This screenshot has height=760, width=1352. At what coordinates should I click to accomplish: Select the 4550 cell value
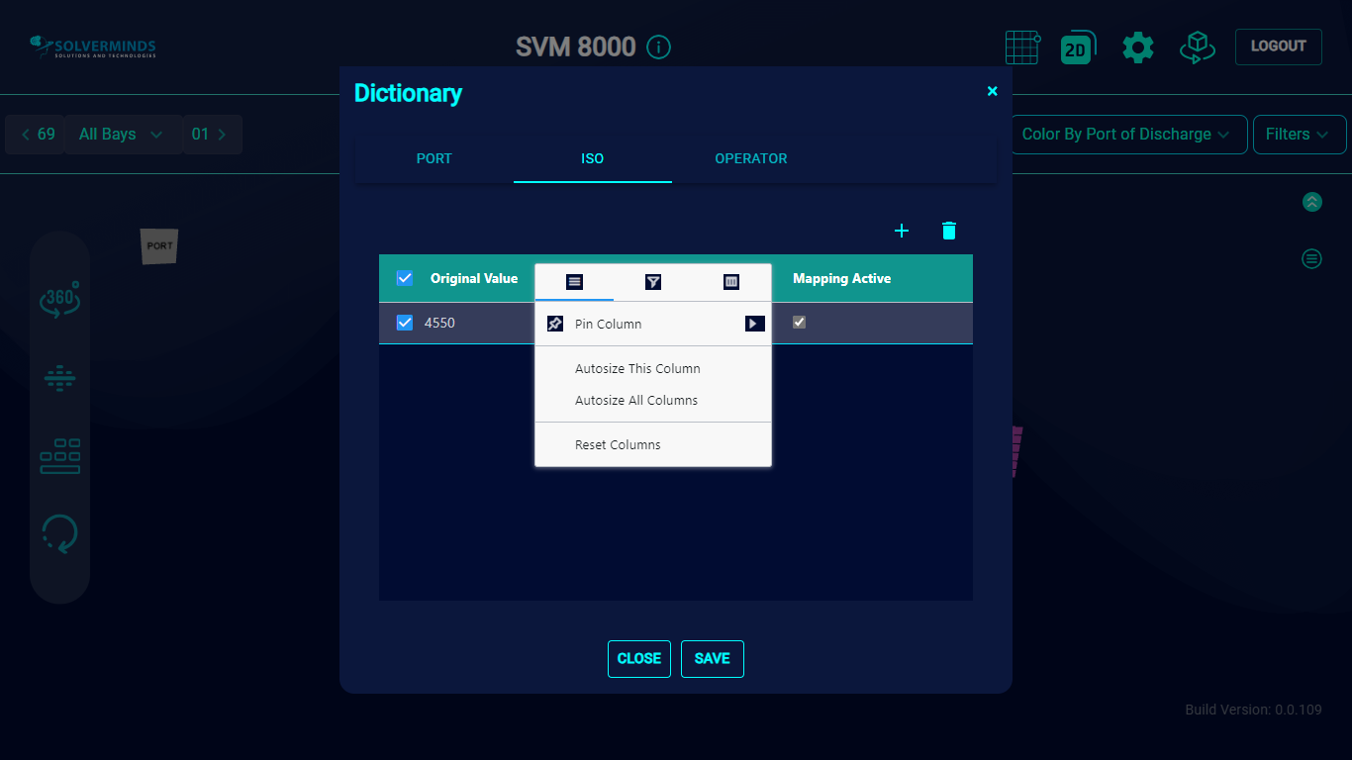tap(439, 323)
